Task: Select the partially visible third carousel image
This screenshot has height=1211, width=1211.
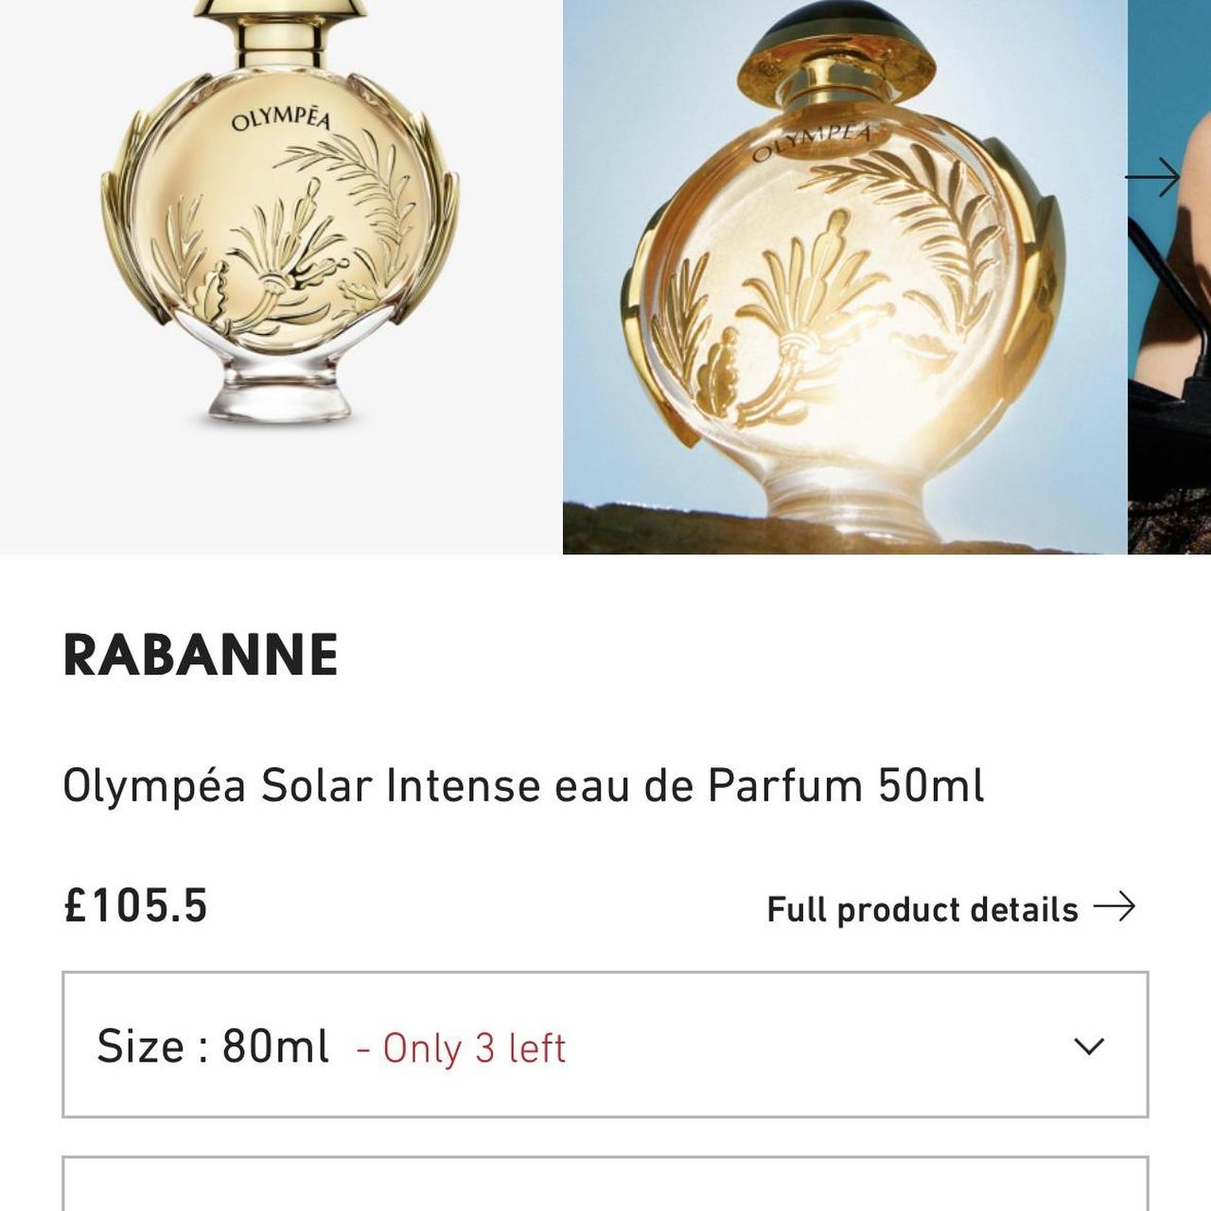Action: (x=1169, y=276)
